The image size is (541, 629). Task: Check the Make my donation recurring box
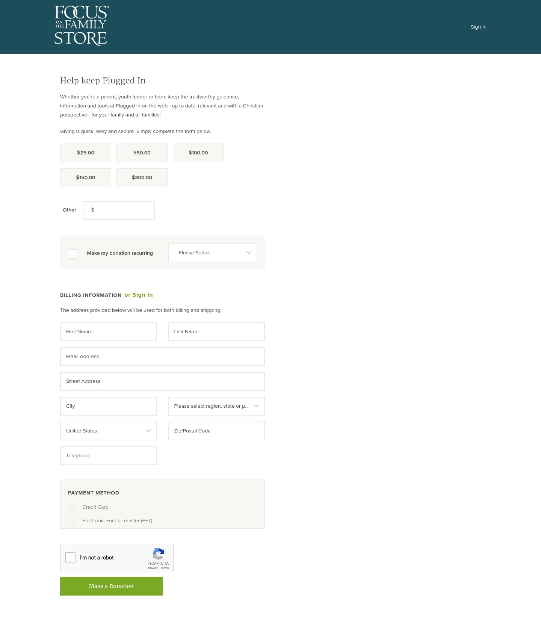click(x=73, y=254)
